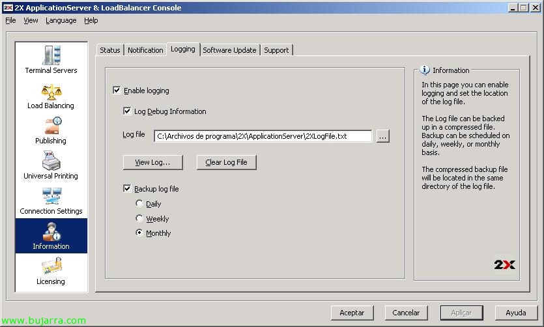Select the Monthly backup option
544x327 pixels.
[x=139, y=233]
